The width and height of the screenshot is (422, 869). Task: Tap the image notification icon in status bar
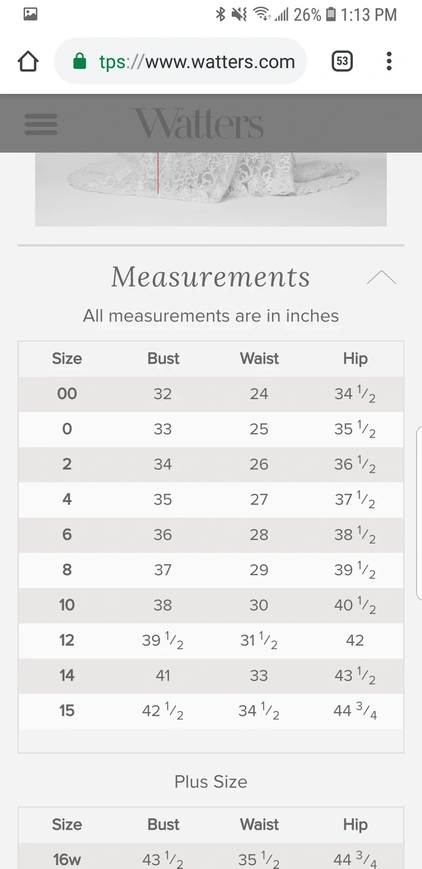[30, 14]
